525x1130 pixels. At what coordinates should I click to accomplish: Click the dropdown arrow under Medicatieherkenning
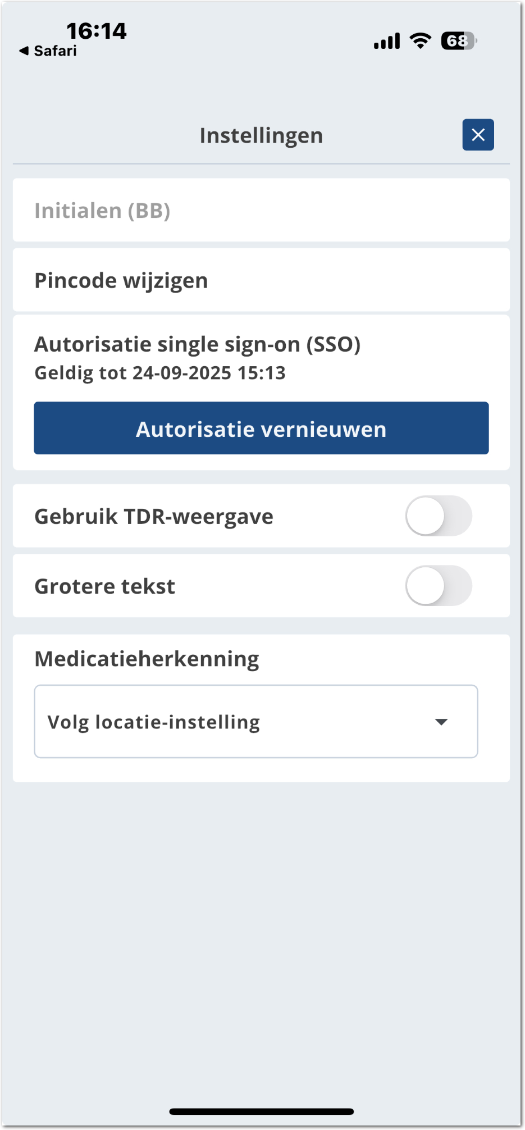(441, 722)
